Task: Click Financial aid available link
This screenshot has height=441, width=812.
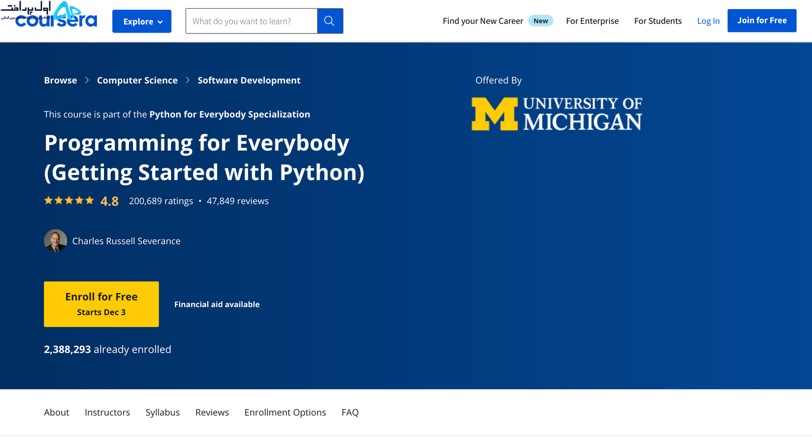Action: [217, 305]
